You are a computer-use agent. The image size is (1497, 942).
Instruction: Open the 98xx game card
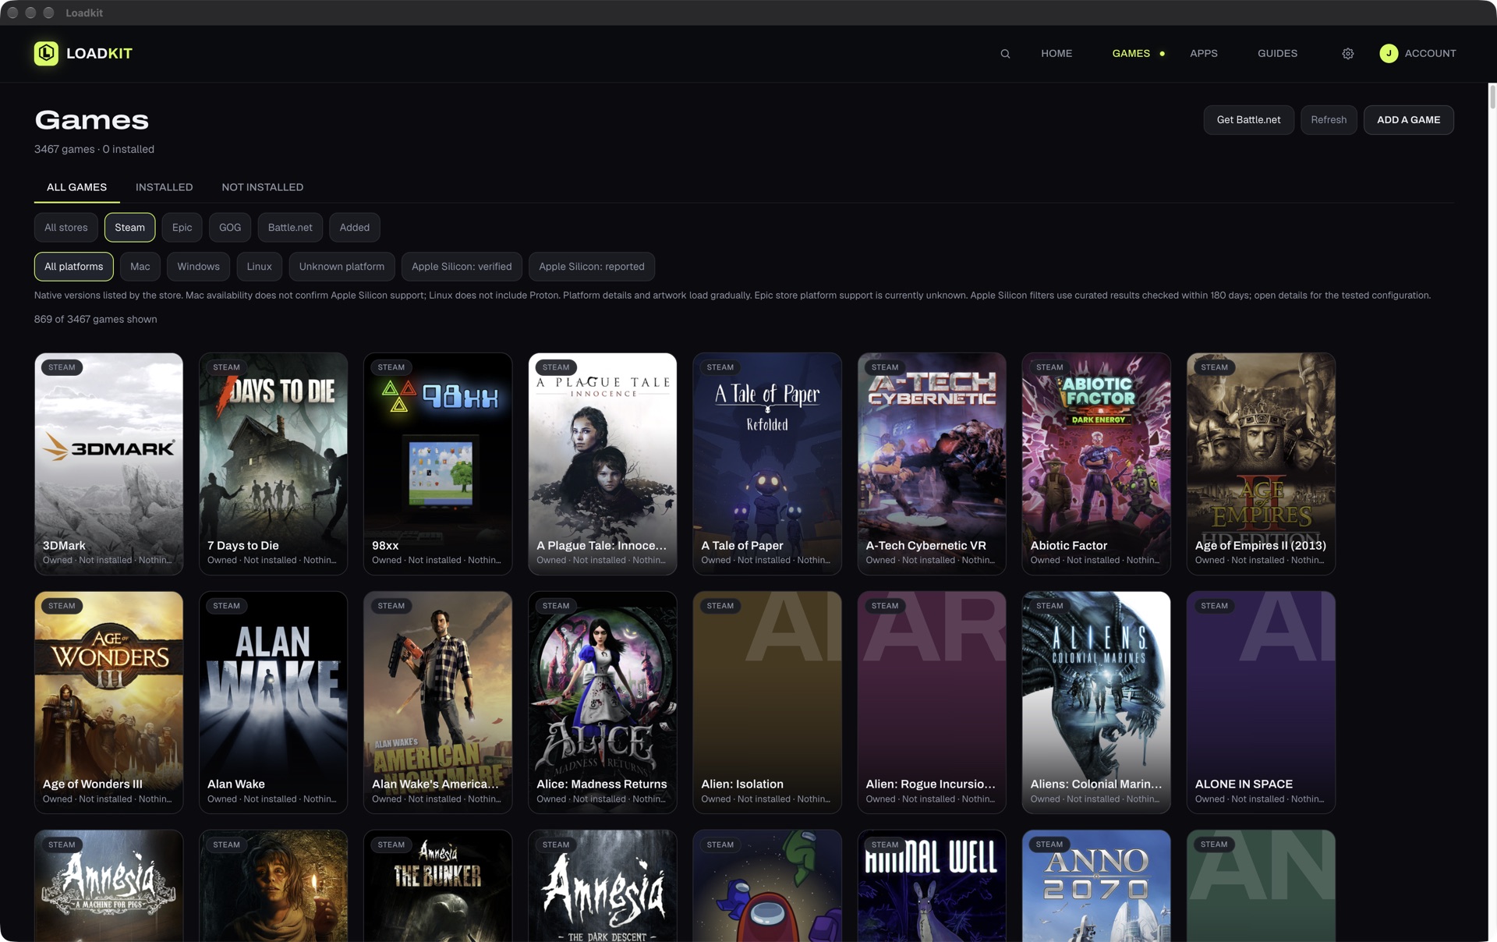[x=437, y=464]
